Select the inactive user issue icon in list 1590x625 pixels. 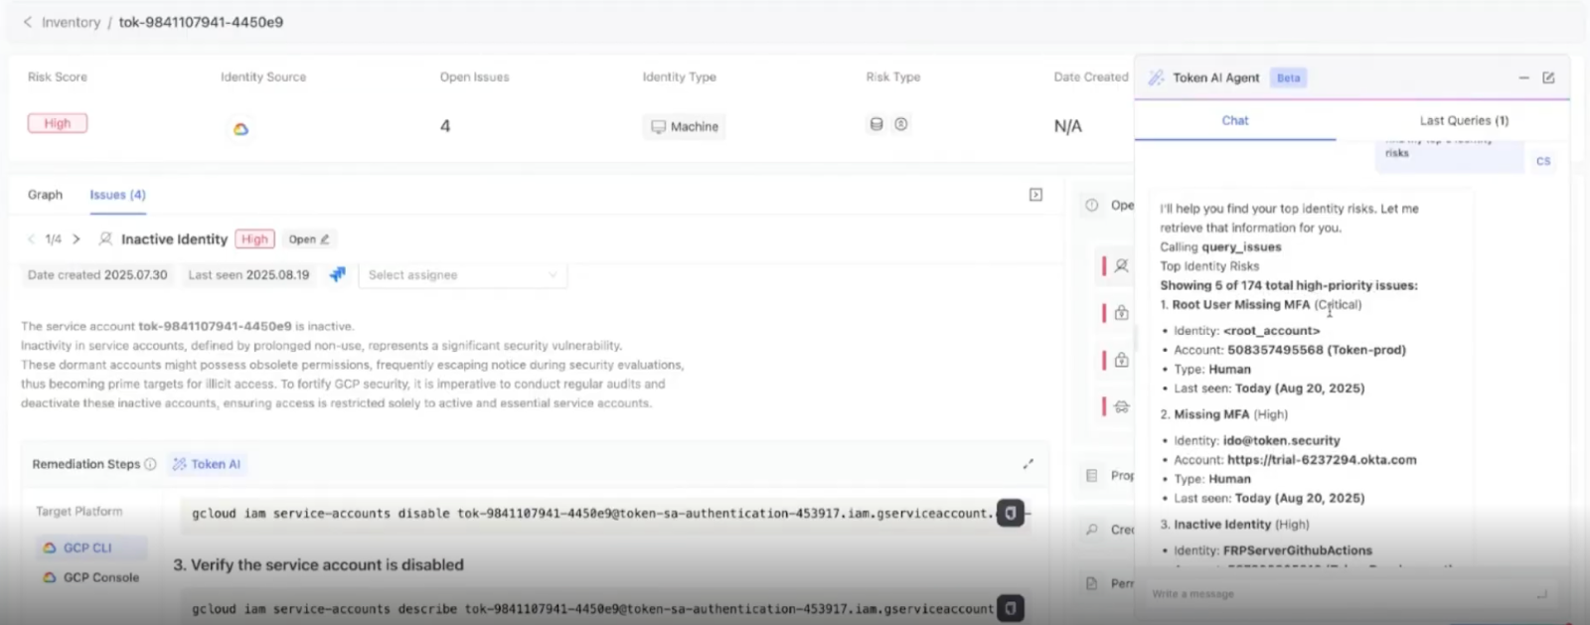coord(1121,266)
